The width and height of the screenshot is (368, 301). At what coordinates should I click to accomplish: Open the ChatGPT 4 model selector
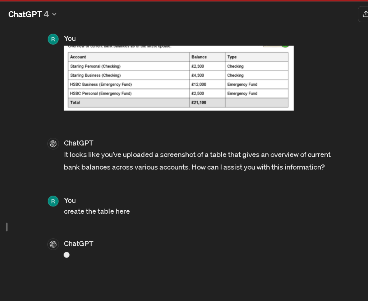tap(32, 14)
